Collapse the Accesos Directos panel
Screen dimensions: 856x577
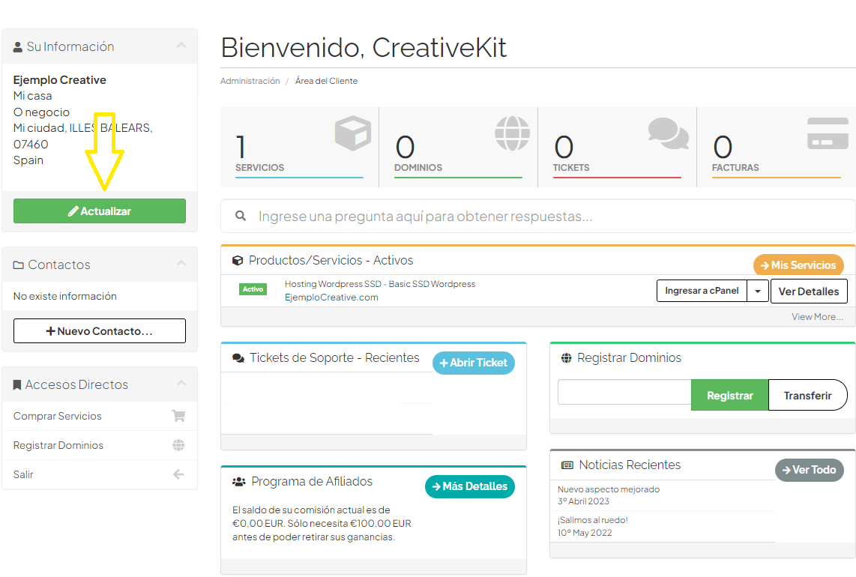pos(181,384)
